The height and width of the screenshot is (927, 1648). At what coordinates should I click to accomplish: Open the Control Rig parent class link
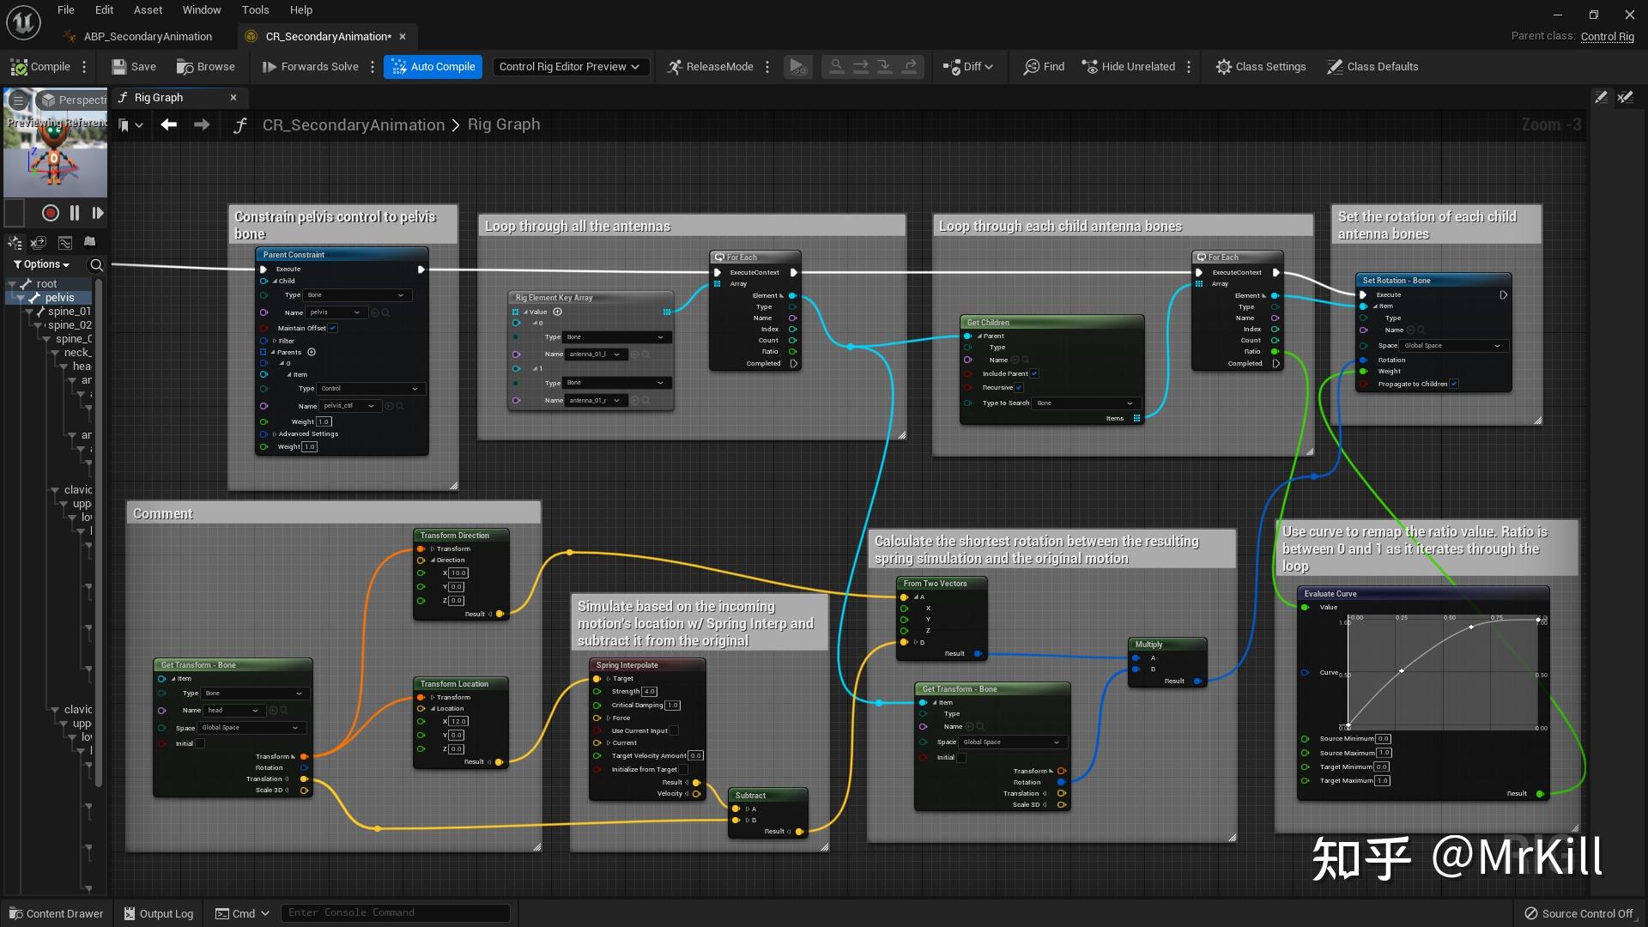point(1607,37)
